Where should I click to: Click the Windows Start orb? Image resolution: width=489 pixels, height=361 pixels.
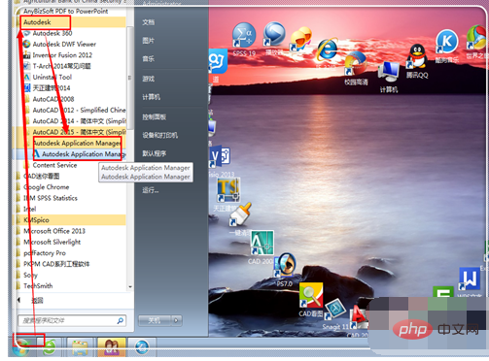tap(21, 346)
